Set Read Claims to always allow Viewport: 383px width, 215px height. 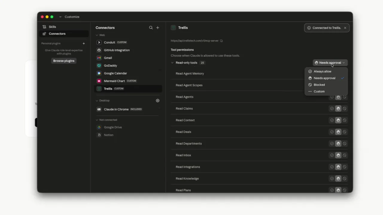(332, 109)
